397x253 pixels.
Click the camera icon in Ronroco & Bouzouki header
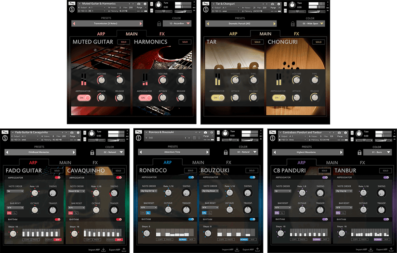(x=205, y=132)
